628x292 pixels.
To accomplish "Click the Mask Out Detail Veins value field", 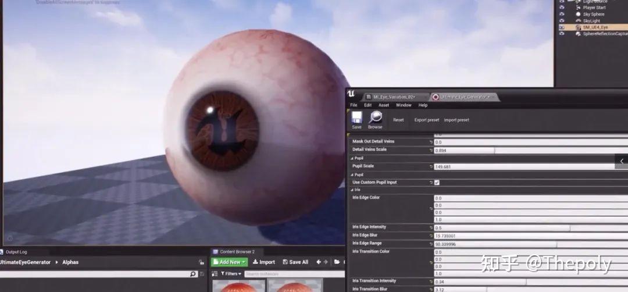I will pos(531,142).
